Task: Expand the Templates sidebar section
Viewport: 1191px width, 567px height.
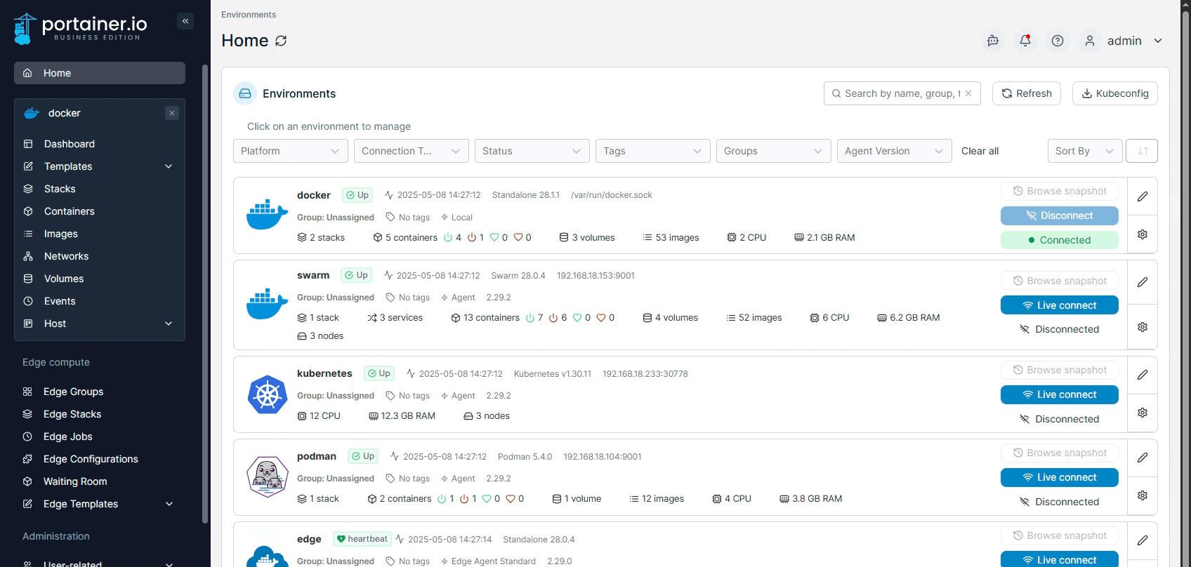Action: [169, 166]
